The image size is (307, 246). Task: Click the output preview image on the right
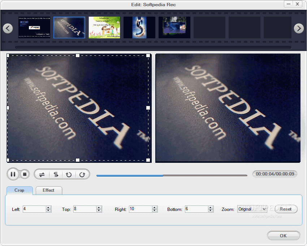(x=228, y=108)
